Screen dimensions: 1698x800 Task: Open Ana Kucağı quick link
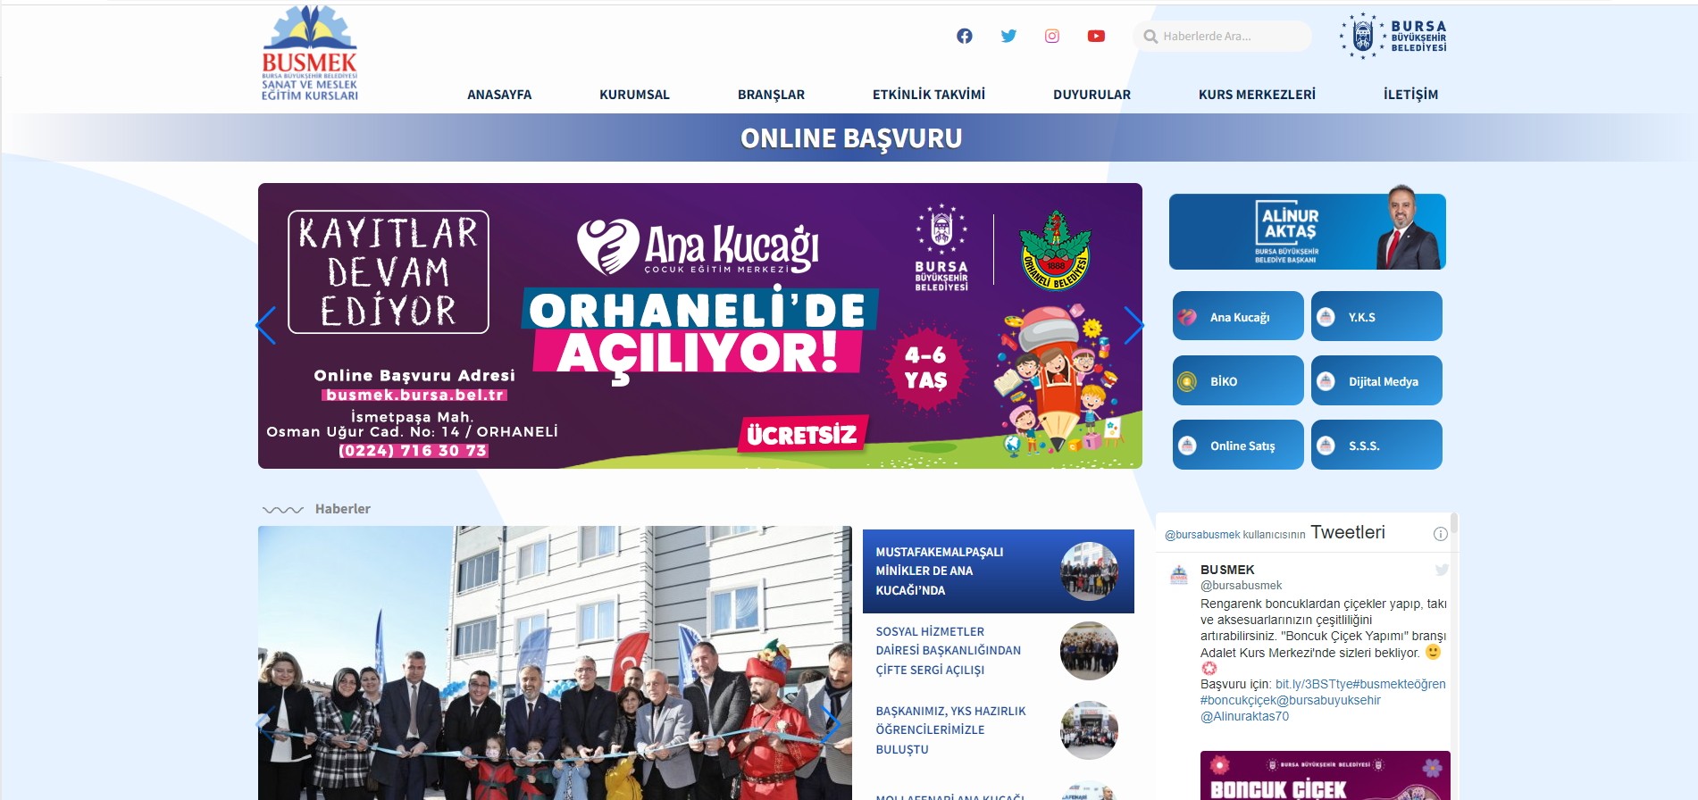(x=1238, y=316)
